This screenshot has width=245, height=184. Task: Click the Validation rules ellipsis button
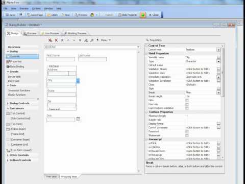point(218,73)
